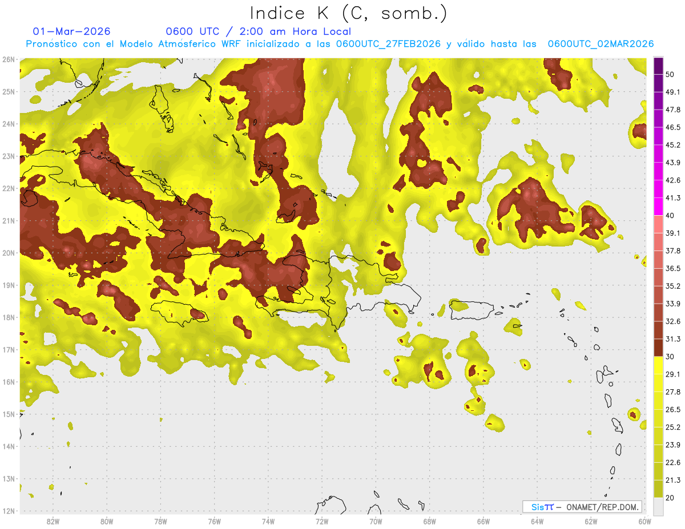Click the colorbar label '42.6'
Image resolution: width=685 pixels, height=529 pixels.
672,180
